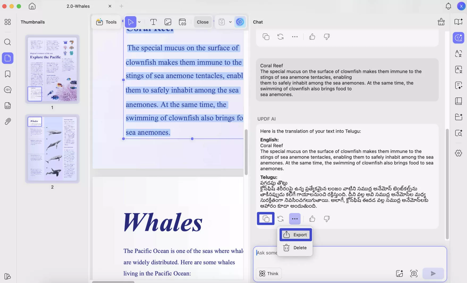Open the search panel in the left sidebar

7,42
